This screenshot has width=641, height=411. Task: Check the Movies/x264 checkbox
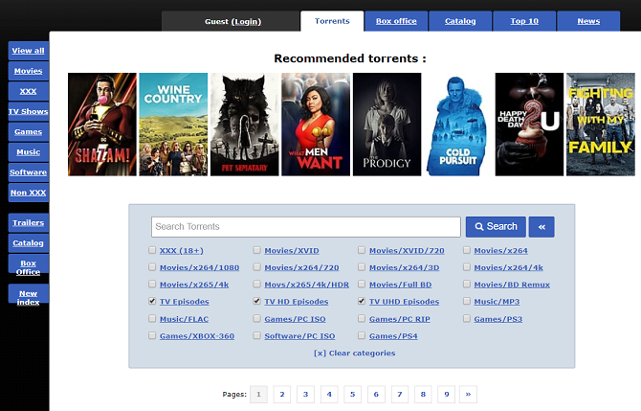[x=467, y=250]
